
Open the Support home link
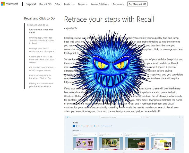(x=31, y=4)
